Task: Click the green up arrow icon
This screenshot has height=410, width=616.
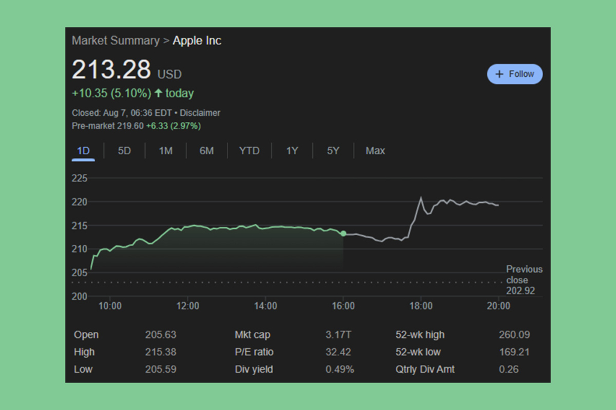Action: 158,93
